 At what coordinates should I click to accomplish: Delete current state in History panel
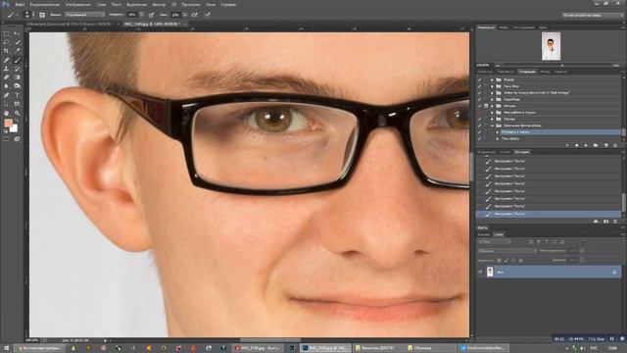click(615, 222)
